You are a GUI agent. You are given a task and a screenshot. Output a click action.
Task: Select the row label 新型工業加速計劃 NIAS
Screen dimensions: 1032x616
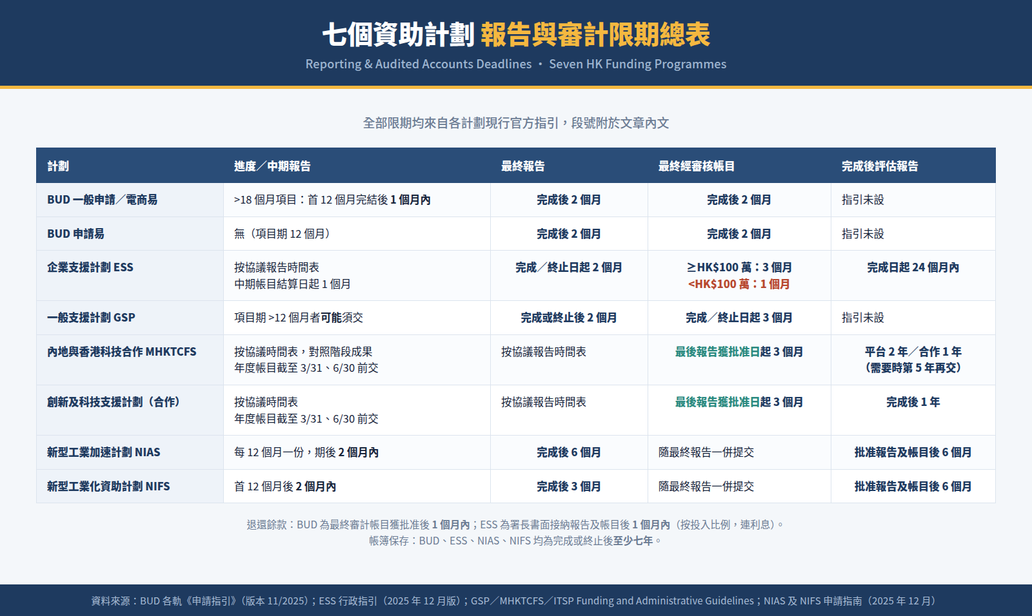103,452
